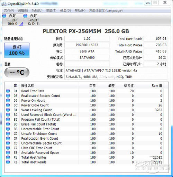Click status orb for Uncorrectable Error Count

[x=8, y=129]
